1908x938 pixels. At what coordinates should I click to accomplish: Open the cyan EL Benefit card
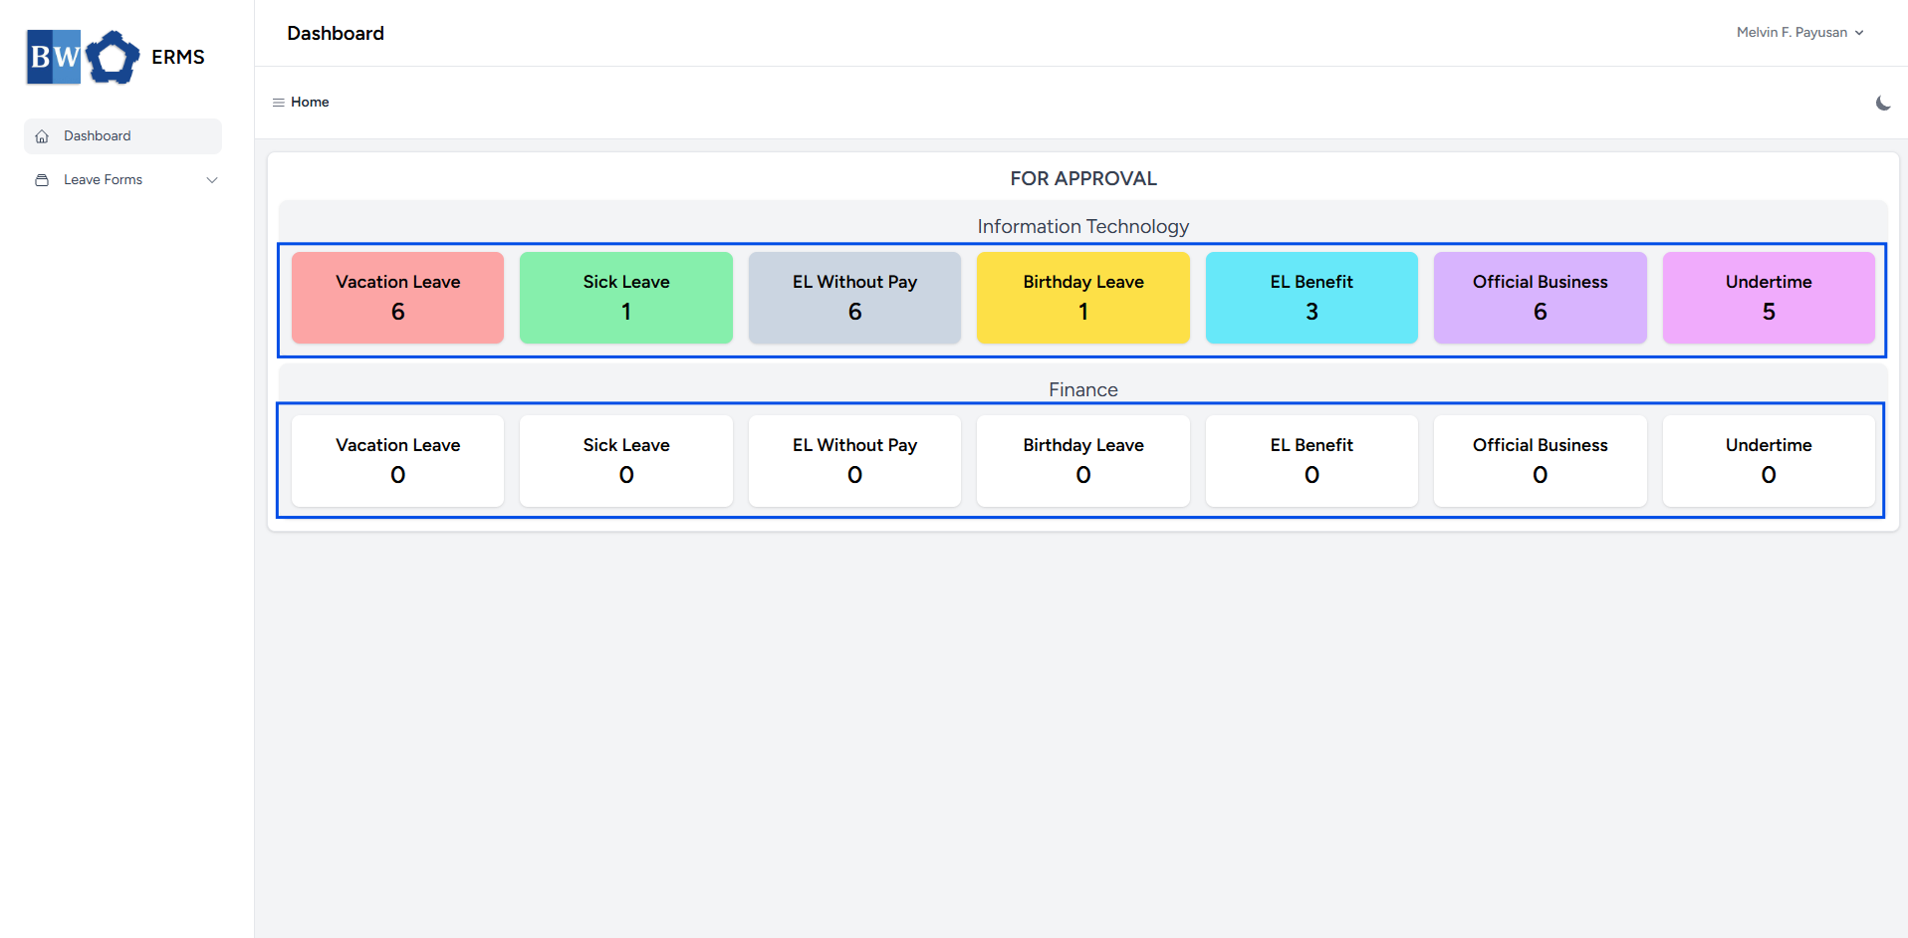(1312, 298)
